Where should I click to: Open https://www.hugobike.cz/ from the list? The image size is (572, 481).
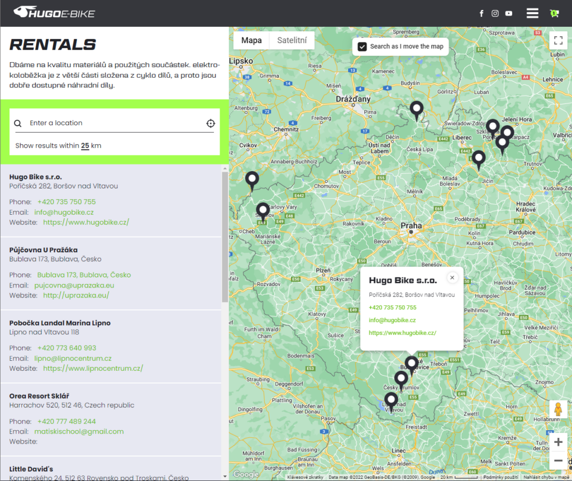86,223
